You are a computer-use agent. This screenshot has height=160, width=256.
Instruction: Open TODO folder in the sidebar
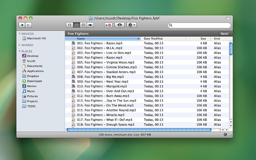[x=29, y=106]
